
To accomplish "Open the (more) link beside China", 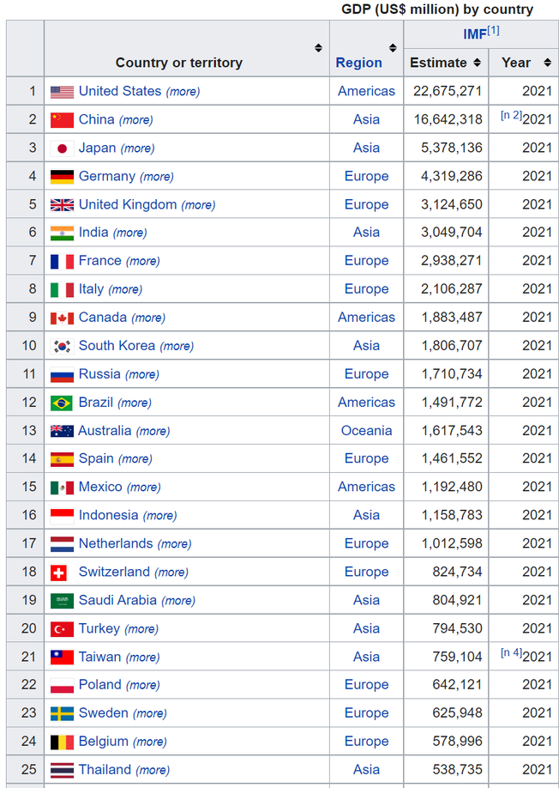I will [x=136, y=120].
